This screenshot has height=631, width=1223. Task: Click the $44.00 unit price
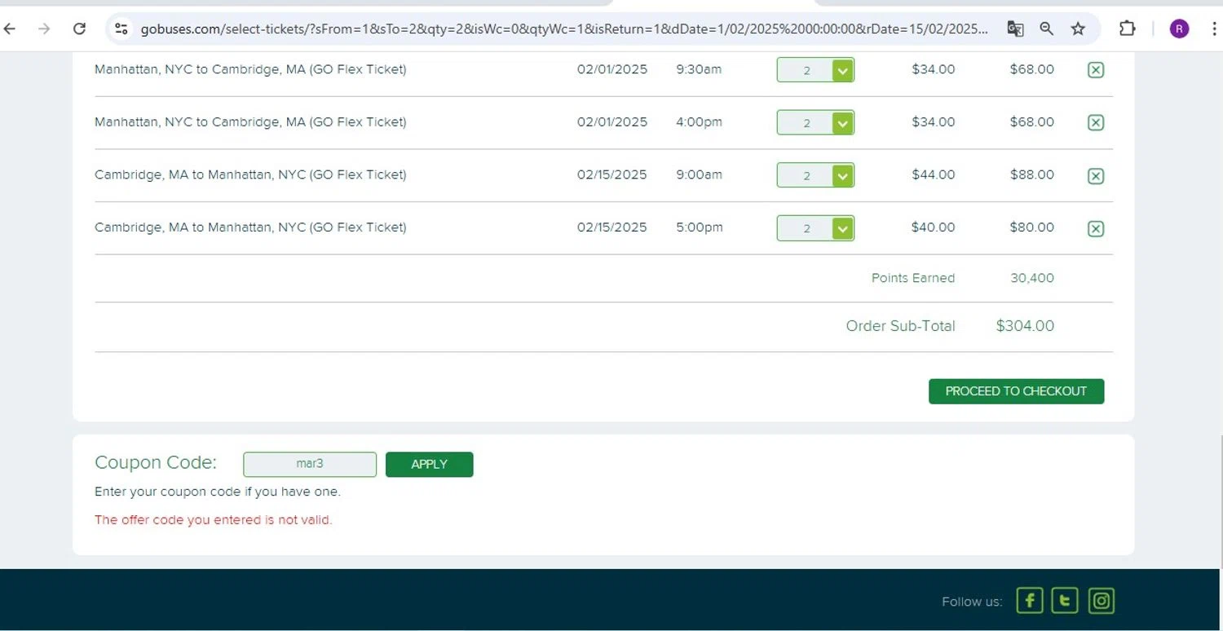point(934,174)
